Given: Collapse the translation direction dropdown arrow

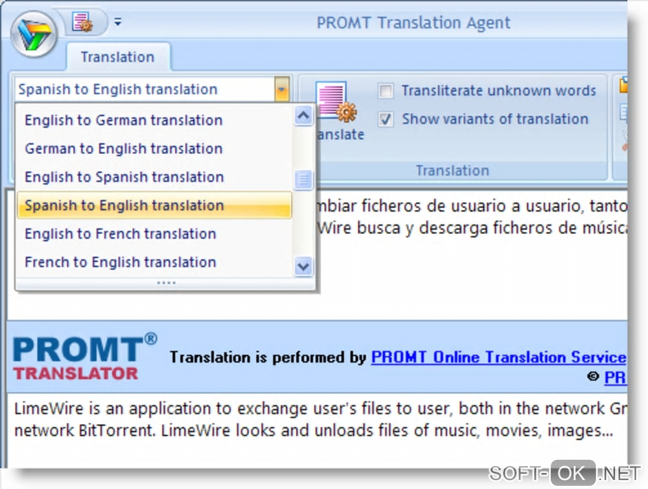Looking at the screenshot, I should [x=282, y=89].
